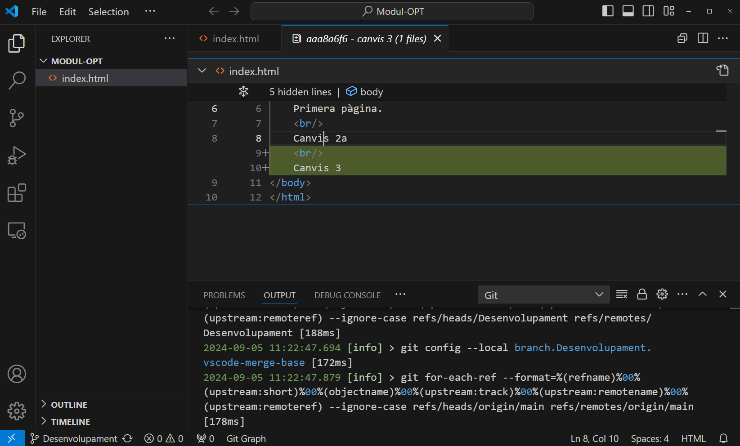Click the ports forwarded indicator showing 0

tap(206, 438)
